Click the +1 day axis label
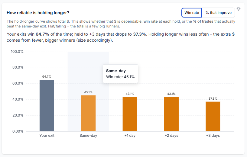This screenshot has width=247, height=157. click(x=130, y=136)
